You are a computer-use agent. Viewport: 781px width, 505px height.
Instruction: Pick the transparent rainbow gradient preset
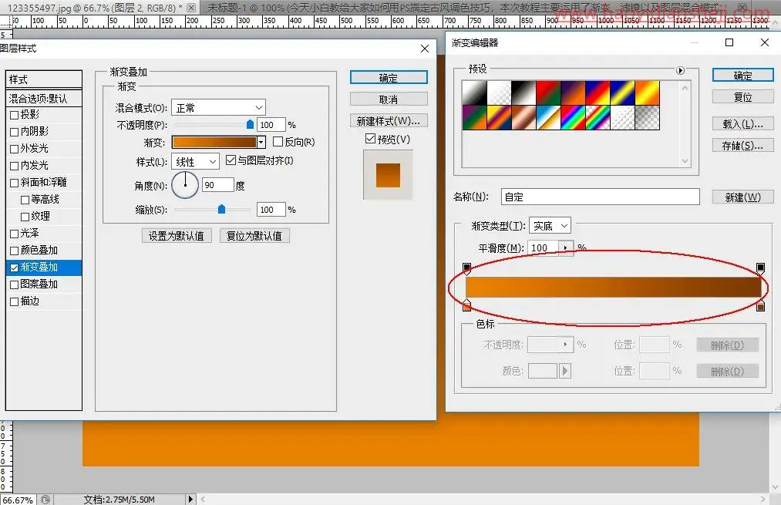pos(598,117)
